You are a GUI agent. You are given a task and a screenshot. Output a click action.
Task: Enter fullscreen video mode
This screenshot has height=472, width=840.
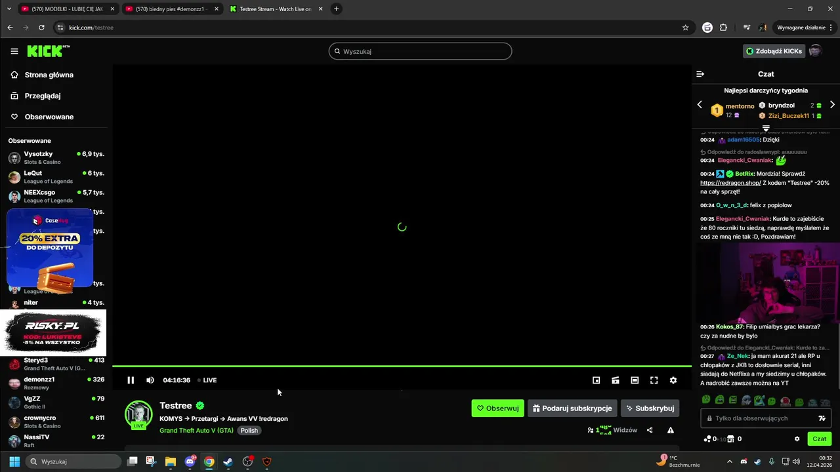pyautogui.click(x=654, y=380)
